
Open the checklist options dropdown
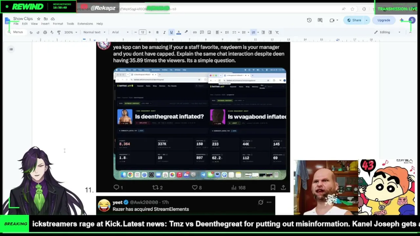click(x=235, y=32)
